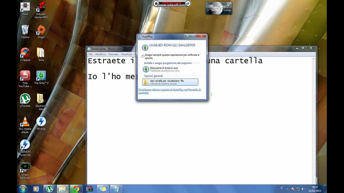This screenshot has width=344, height=193.
Task: Open Notepad Modifica menu
Action: [101, 54]
